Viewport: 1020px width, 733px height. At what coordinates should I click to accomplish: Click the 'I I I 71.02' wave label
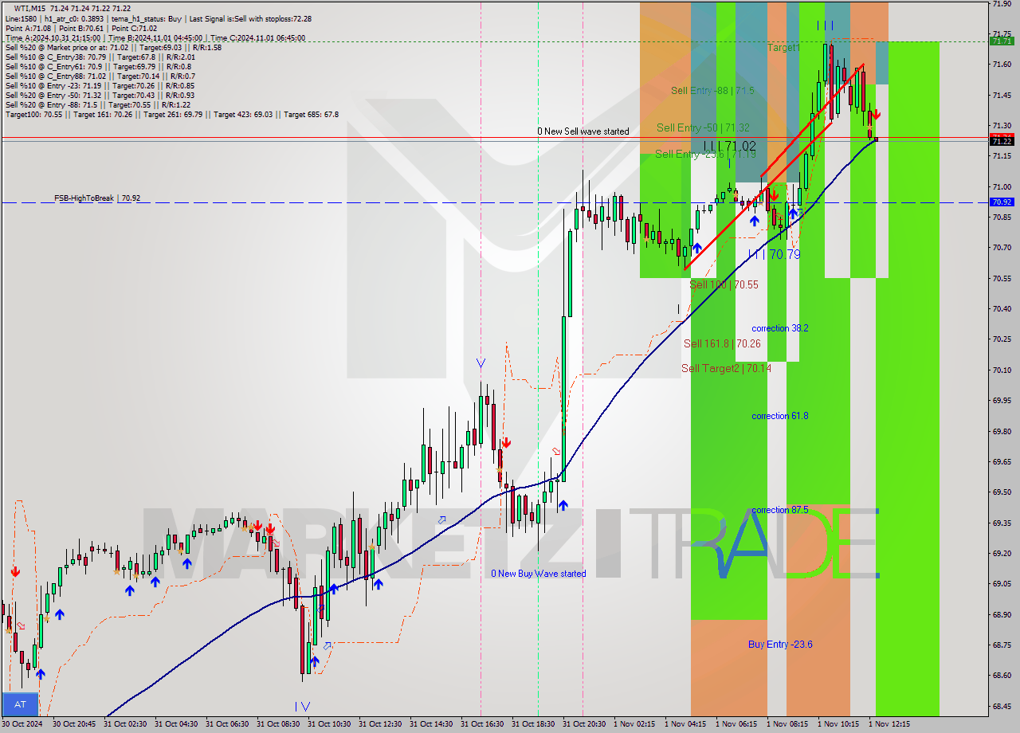click(729, 146)
